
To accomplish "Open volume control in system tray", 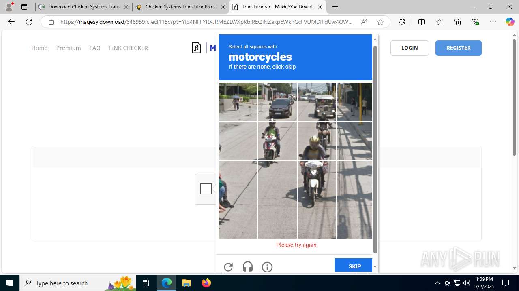I will pyautogui.click(x=466, y=283).
